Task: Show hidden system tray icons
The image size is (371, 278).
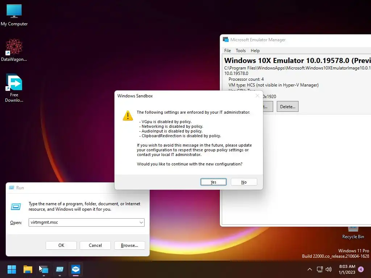Action: tap(309, 269)
